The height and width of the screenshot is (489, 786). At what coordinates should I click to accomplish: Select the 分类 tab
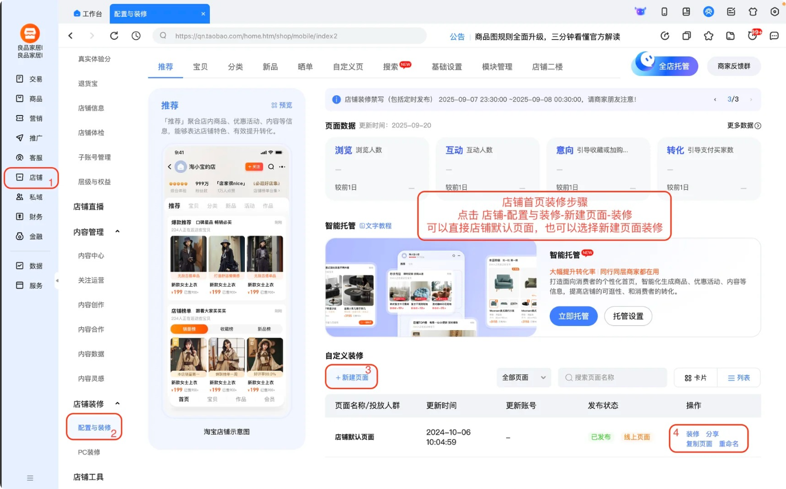click(x=236, y=67)
